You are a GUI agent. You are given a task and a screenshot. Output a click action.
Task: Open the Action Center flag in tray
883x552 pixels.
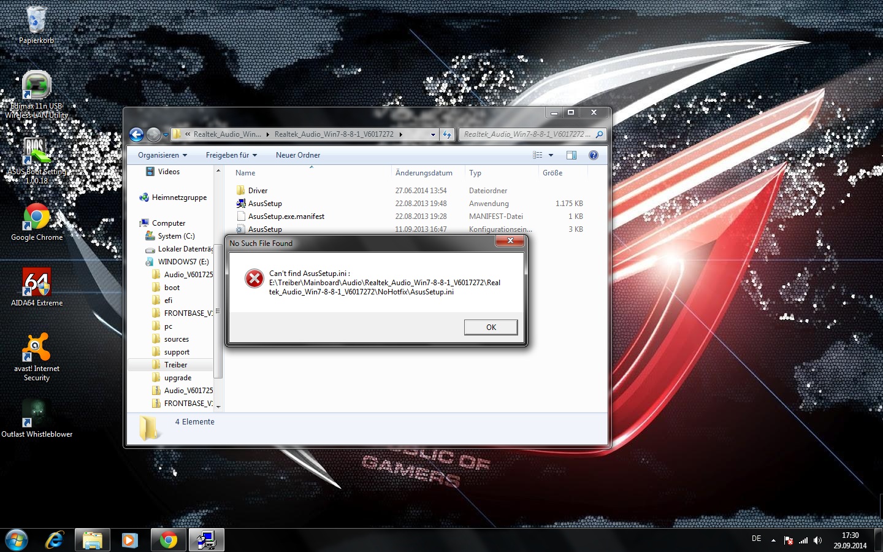(789, 540)
